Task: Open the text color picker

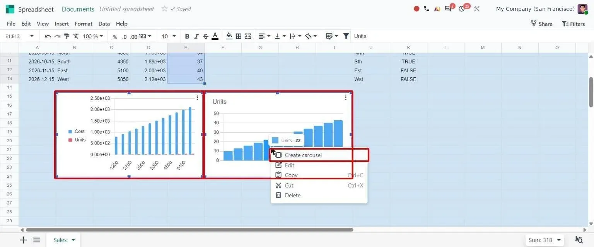Action: (215, 36)
